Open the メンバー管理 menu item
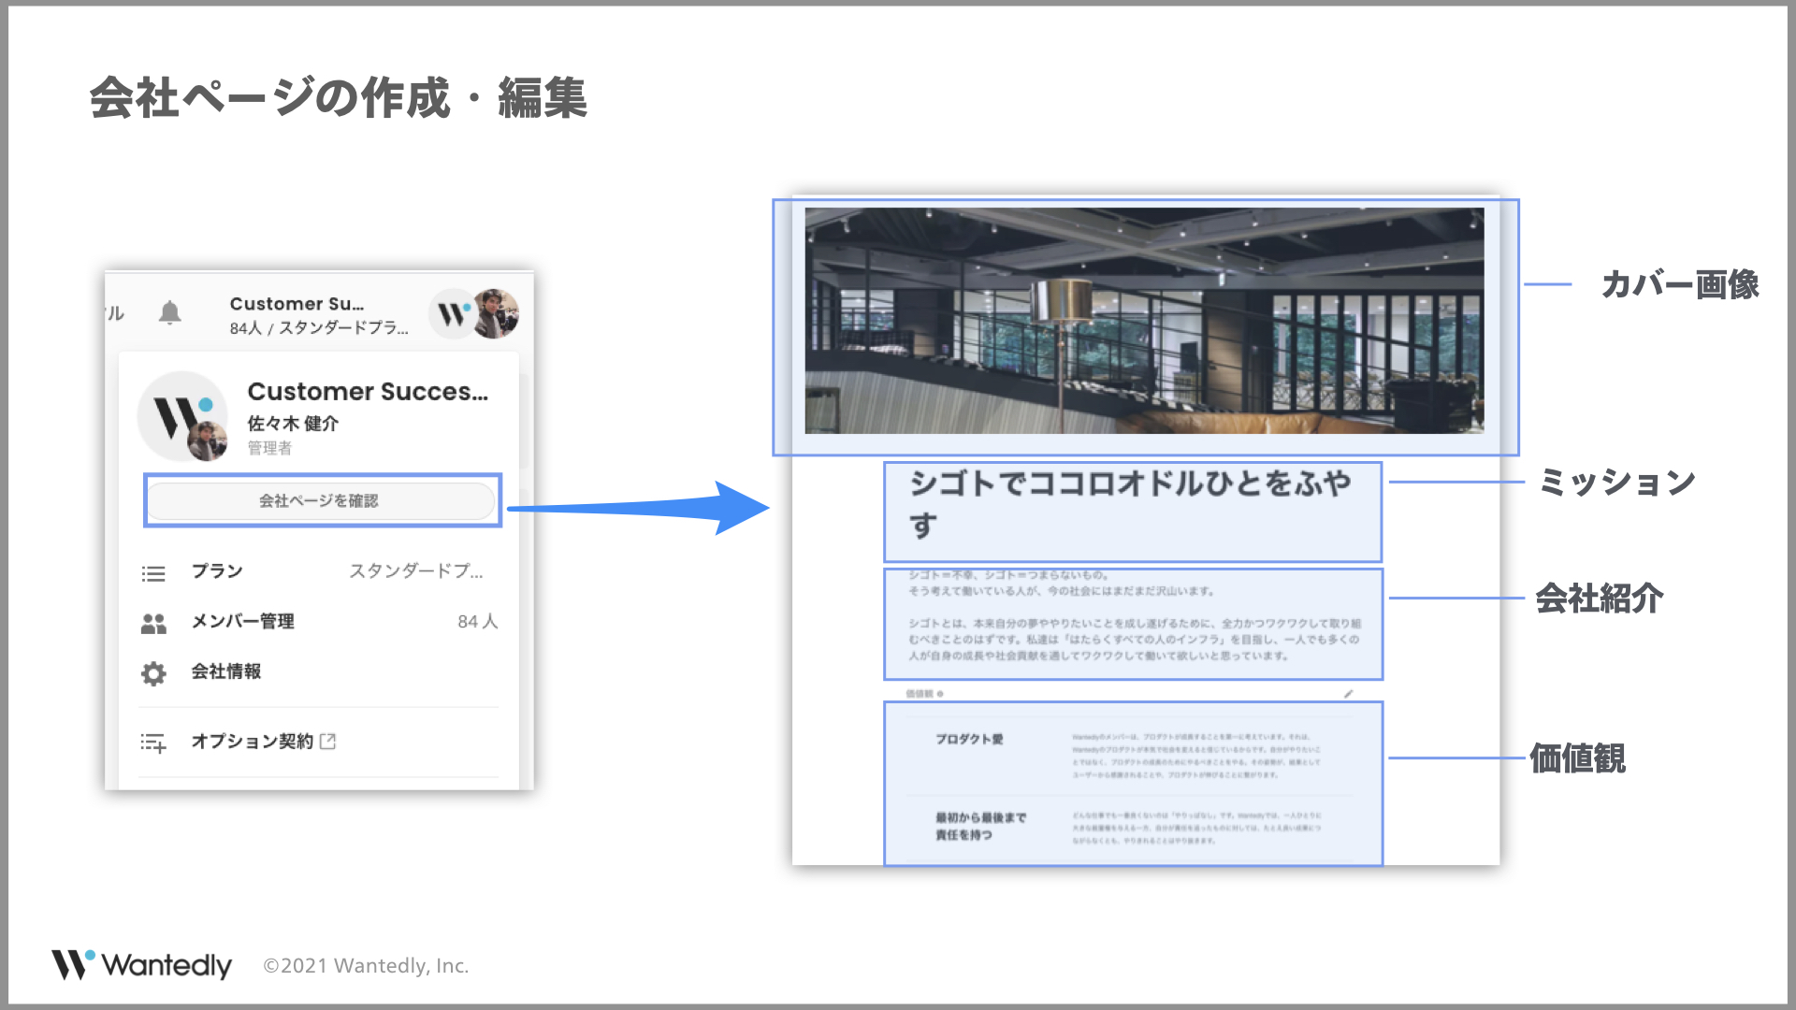The height and width of the screenshot is (1010, 1796). point(242,622)
